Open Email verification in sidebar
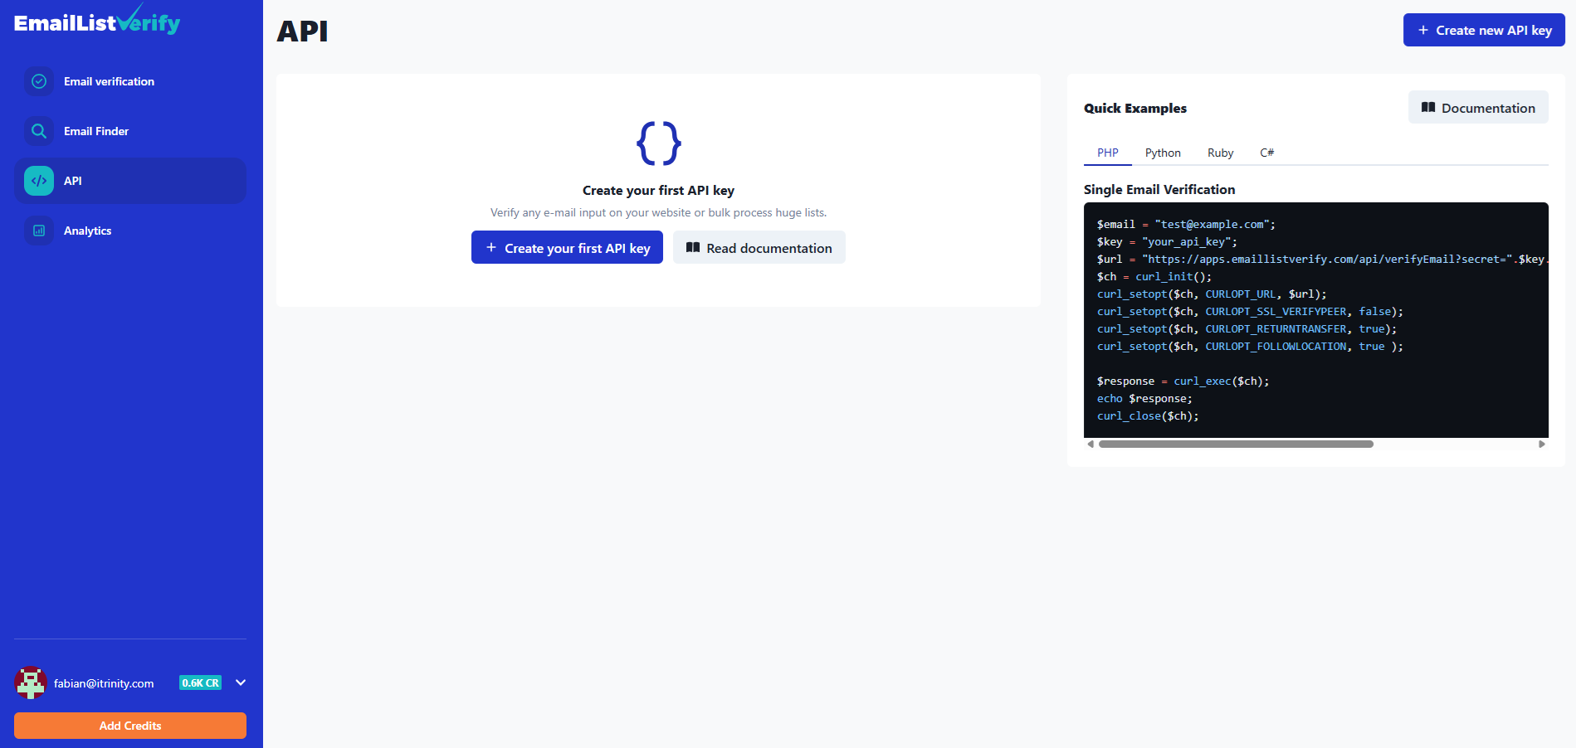 pyautogui.click(x=130, y=81)
